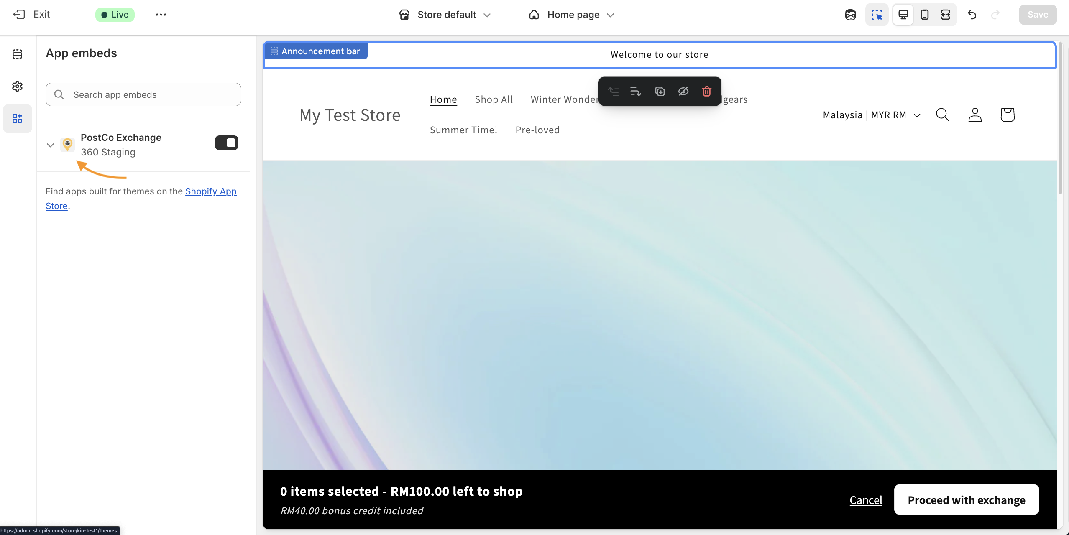Switch to mobile preview view
The height and width of the screenshot is (535, 1069).
(925, 15)
